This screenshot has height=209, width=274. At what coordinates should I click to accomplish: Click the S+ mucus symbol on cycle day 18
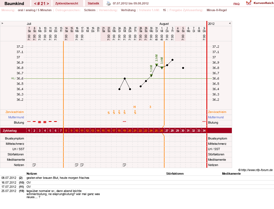119,112
